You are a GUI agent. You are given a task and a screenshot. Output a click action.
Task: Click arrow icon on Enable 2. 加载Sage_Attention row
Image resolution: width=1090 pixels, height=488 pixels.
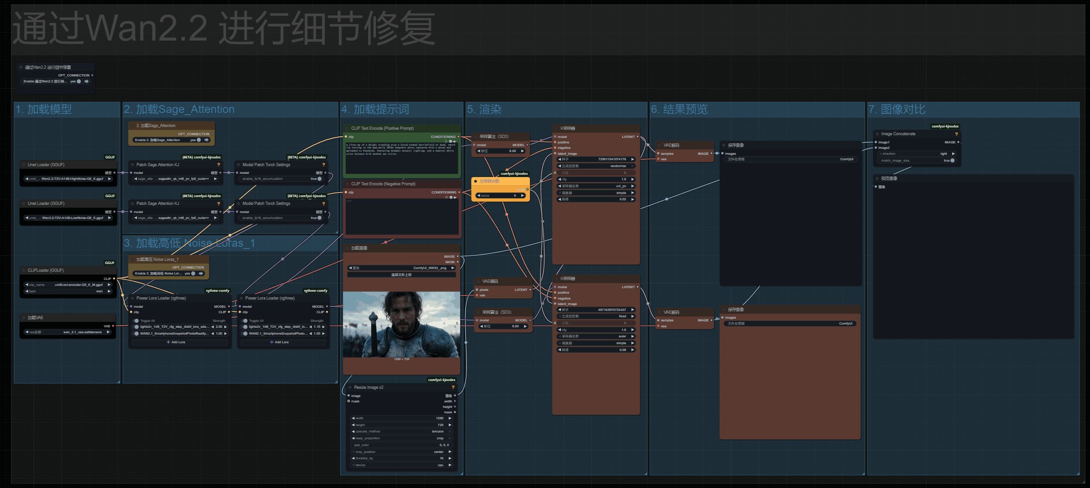pos(207,140)
